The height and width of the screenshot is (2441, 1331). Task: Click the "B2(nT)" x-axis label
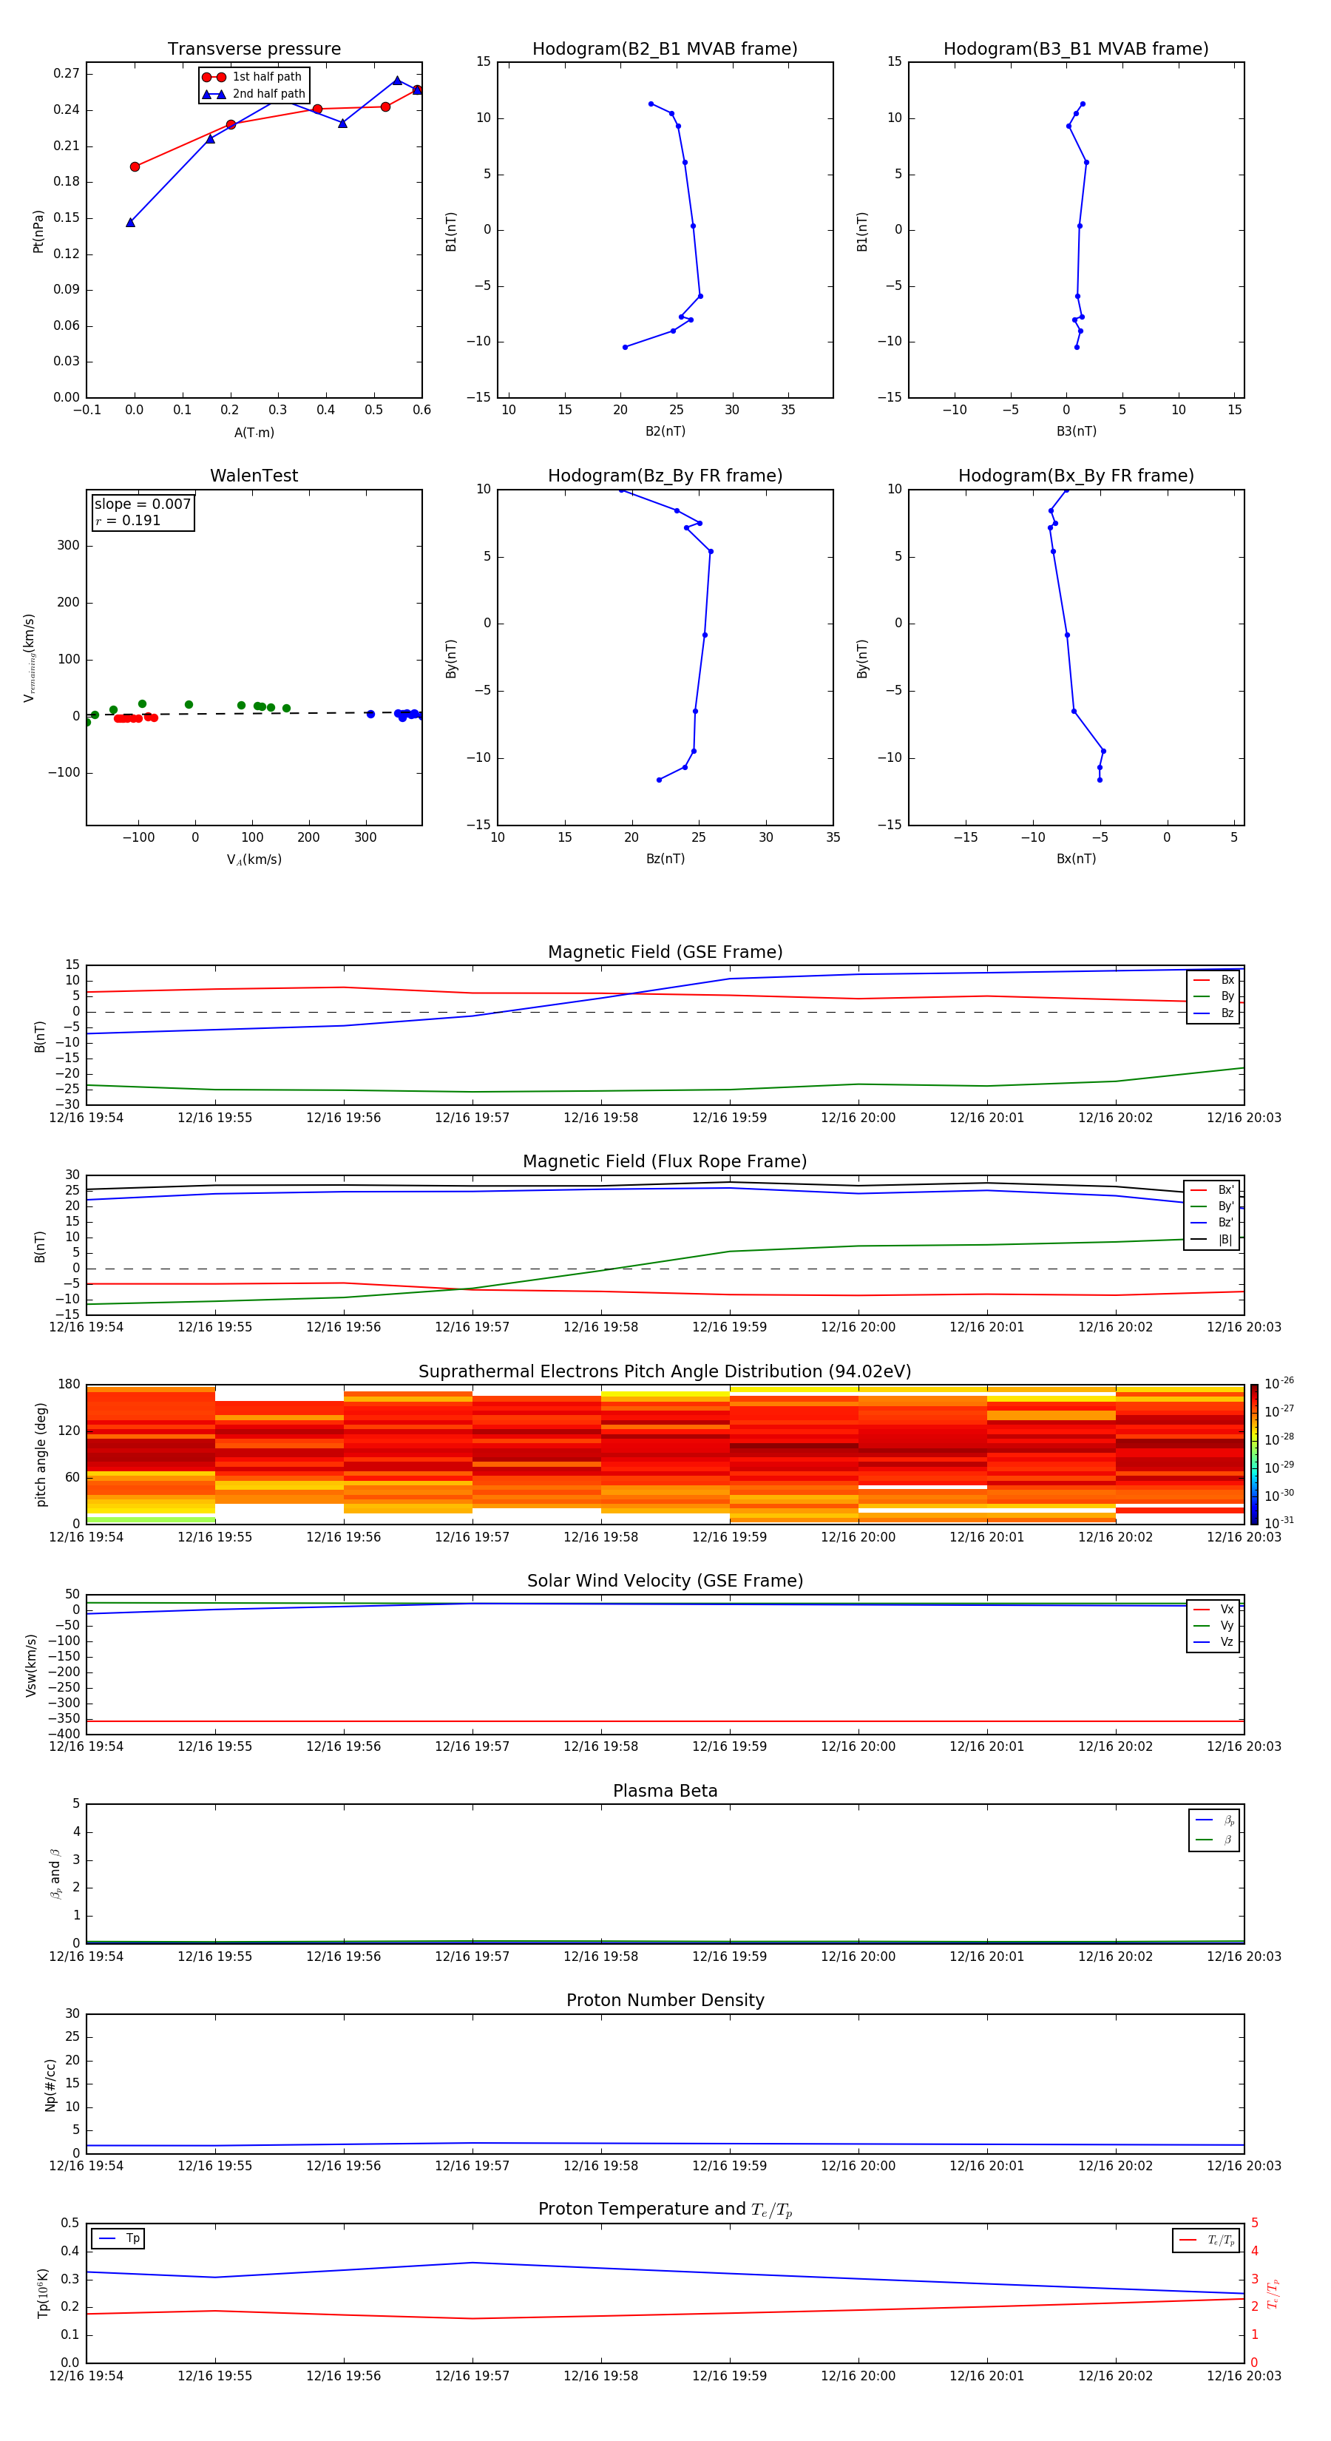(665, 431)
